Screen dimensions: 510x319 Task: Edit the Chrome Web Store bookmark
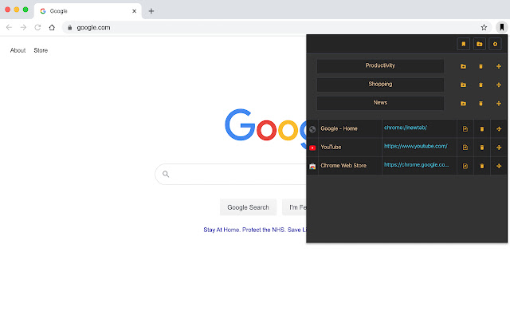coord(465,166)
